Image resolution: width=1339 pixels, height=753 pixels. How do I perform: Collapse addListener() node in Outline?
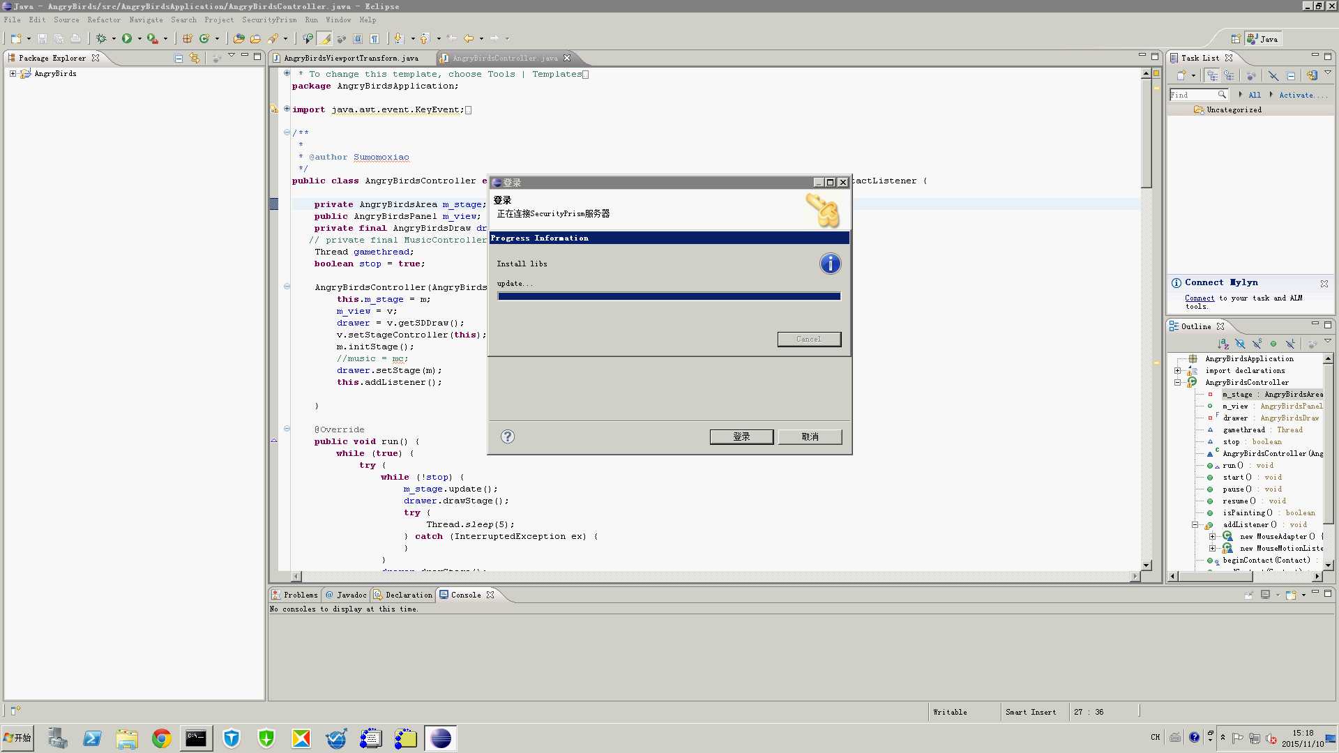click(x=1195, y=525)
